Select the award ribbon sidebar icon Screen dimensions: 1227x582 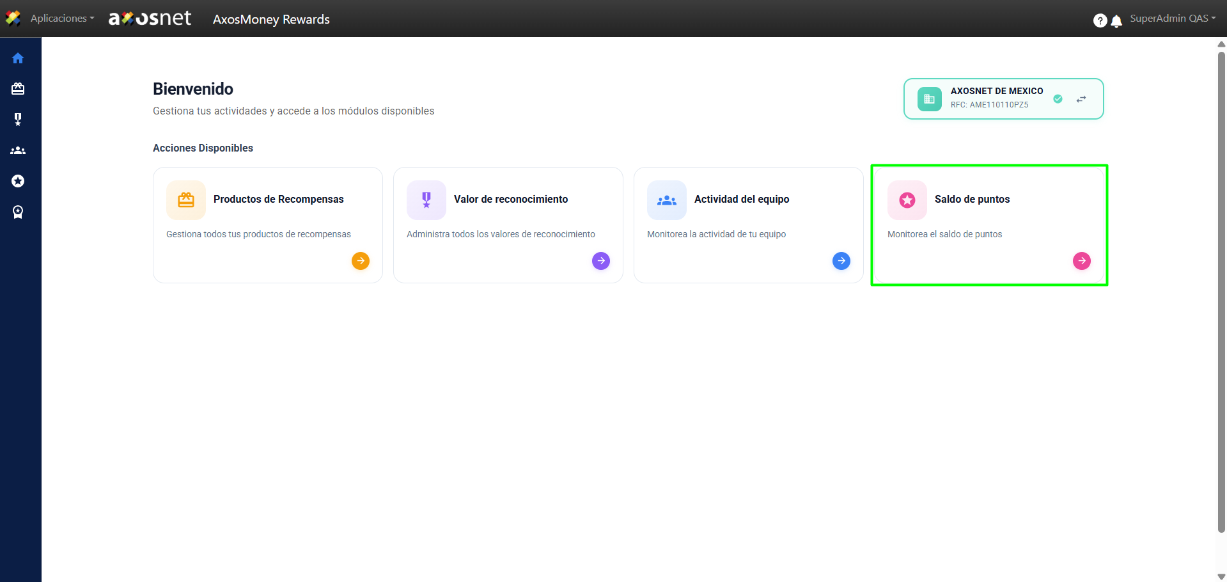click(18, 212)
